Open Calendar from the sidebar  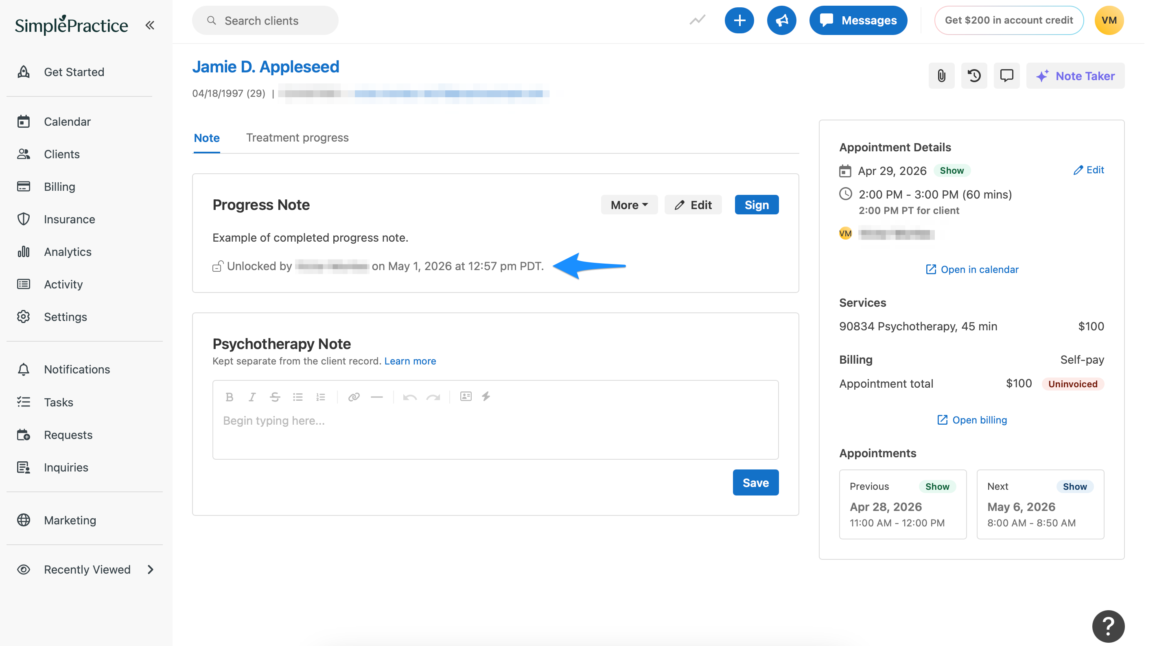click(67, 122)
